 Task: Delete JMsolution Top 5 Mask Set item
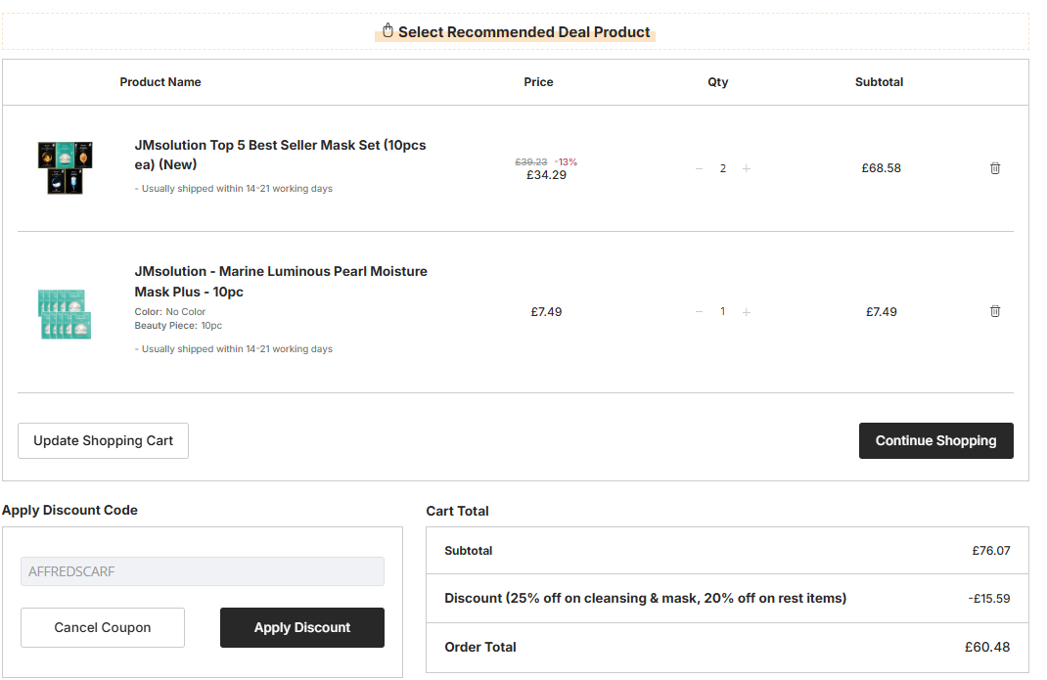(x=995, y=168)
